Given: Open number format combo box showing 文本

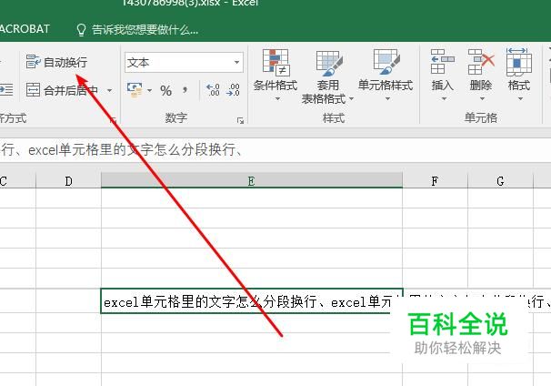Looking at the screenshot, I should [x=184, y=63].
